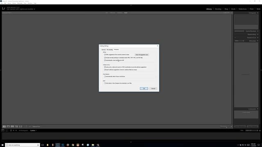Viewport: 262px width, 147px height.
Task: Switch to the Print module
Action: 251,9
